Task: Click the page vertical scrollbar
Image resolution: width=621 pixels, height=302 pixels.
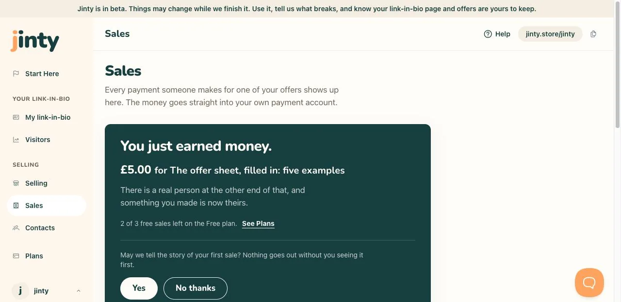Action: click(x=618, y=73)
